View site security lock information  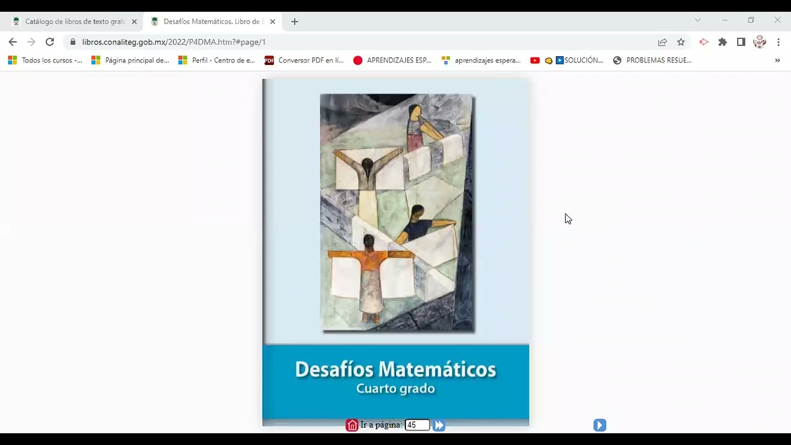click(x=73, y=42)
